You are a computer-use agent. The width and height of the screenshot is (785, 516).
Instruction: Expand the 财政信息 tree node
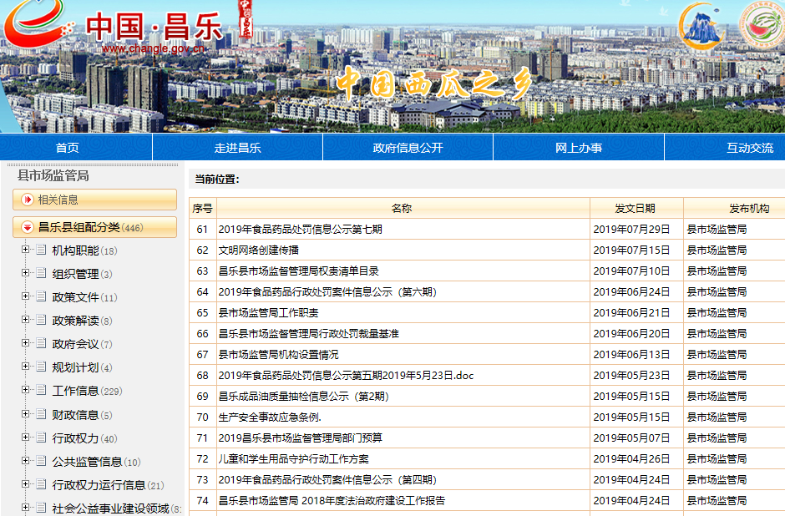coord(25,415)
